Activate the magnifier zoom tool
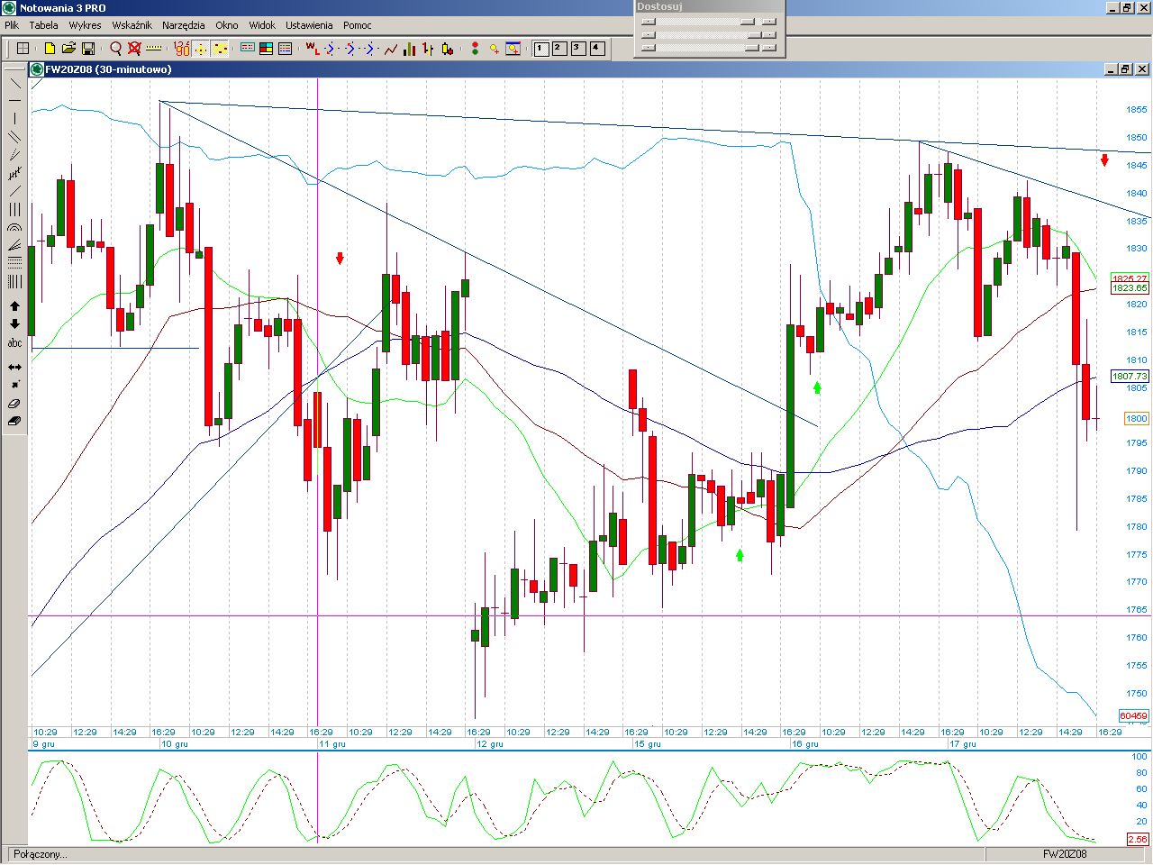 115,49
